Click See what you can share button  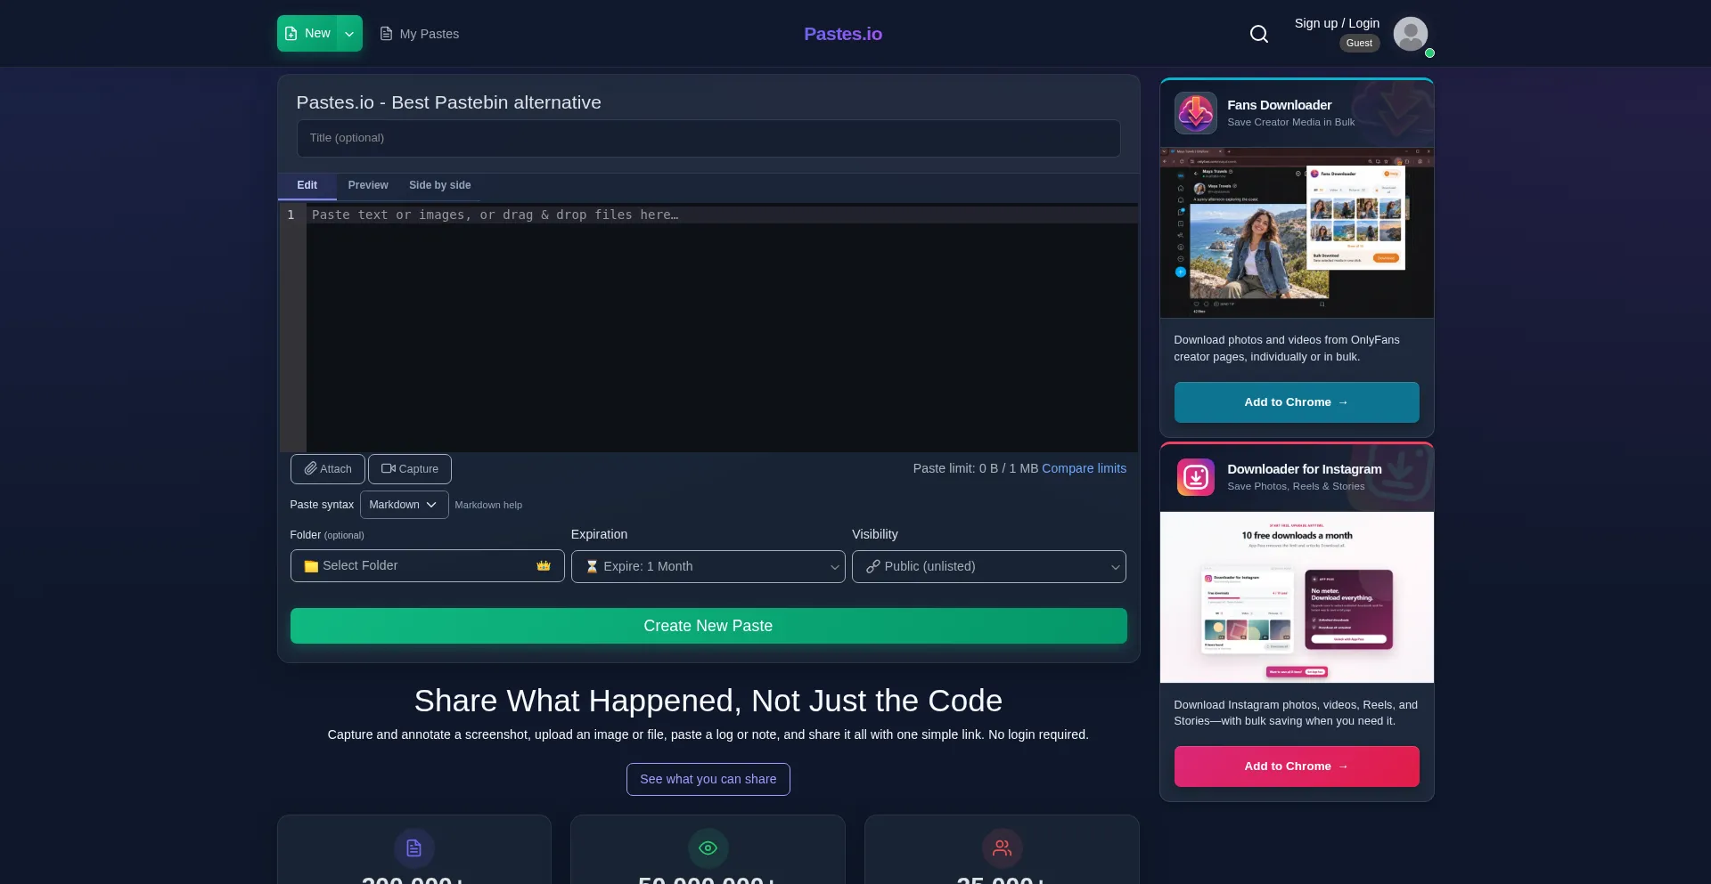coord(708,779)
